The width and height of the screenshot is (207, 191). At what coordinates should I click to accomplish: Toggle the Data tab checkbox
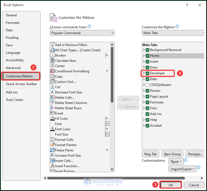coord(148,79)
